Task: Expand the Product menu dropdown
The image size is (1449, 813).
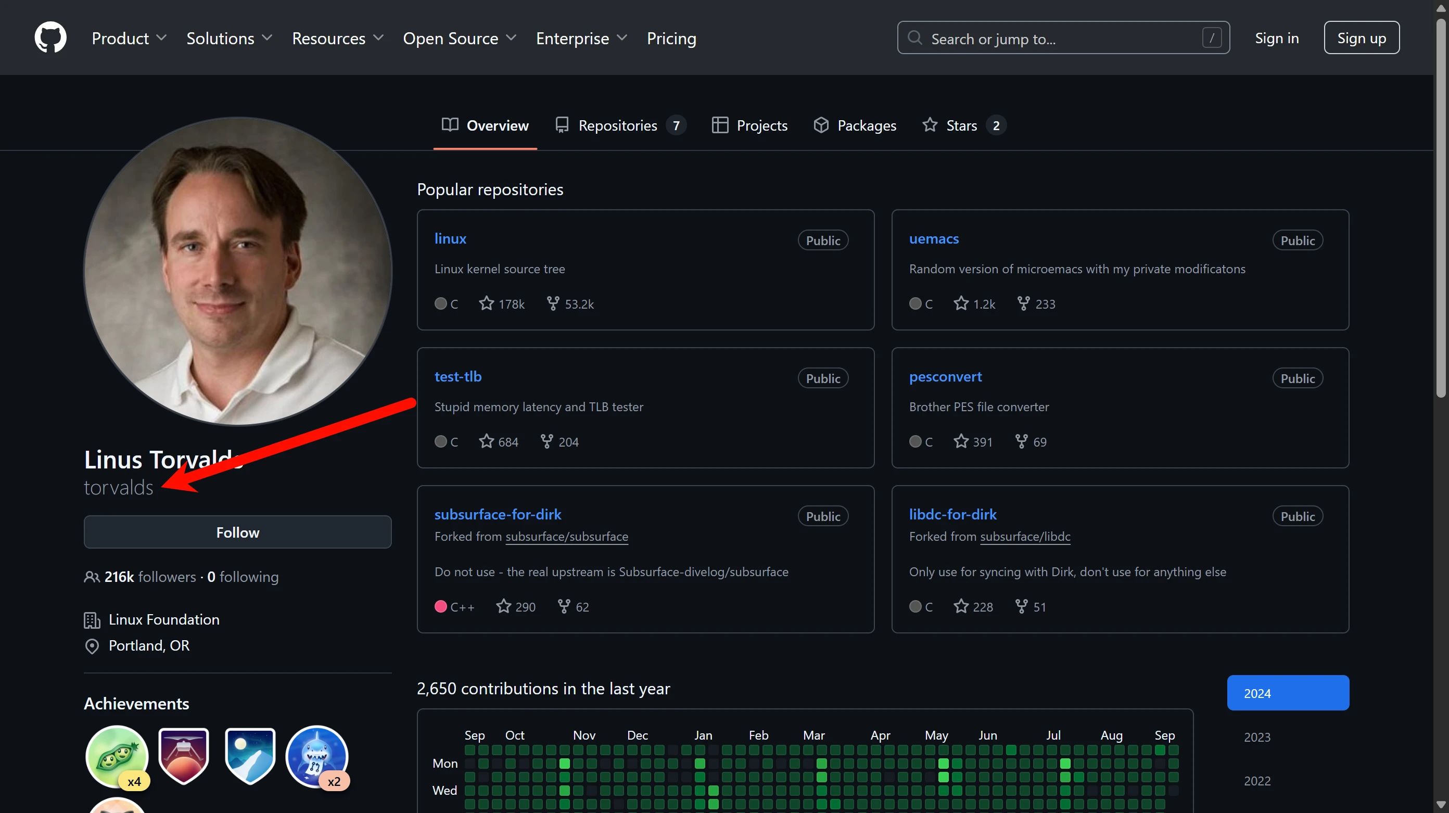Action: (130, 39)
